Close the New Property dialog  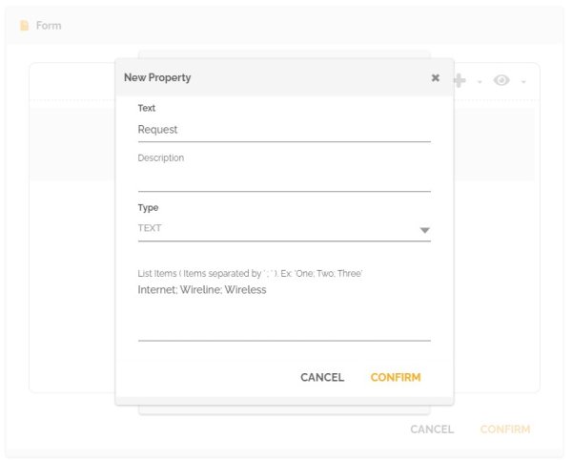click(436, 78)
